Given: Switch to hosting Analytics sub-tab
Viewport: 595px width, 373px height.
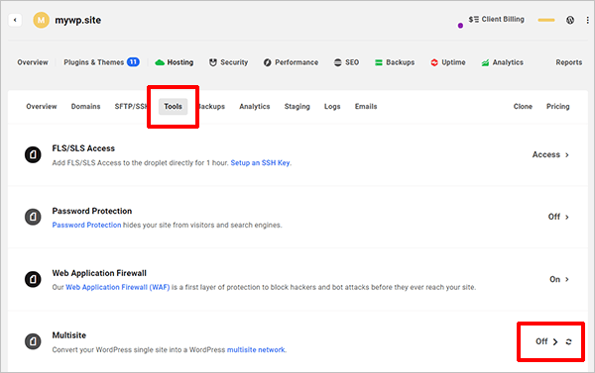Looking at the screenshot, I should pyautogui.click(x=255, y=107).
